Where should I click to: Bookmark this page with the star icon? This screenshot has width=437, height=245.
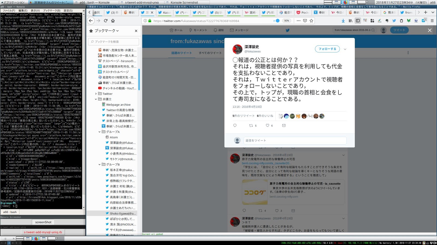point(311,21)
